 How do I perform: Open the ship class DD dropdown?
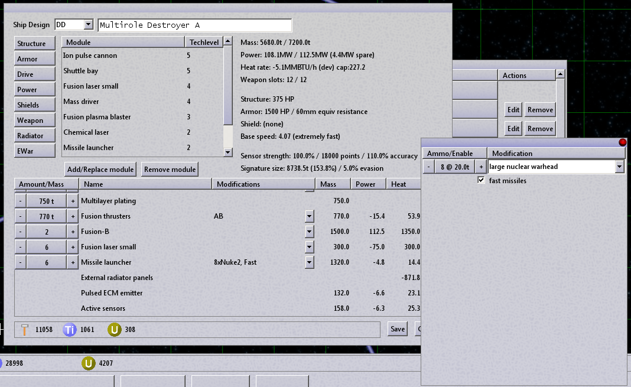click(x=89, y=25)
